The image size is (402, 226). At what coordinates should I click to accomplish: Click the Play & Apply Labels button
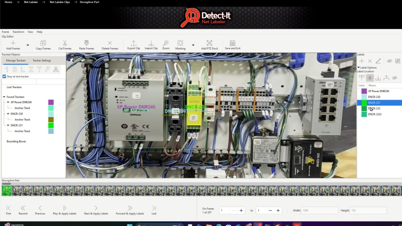click(64, 209)
